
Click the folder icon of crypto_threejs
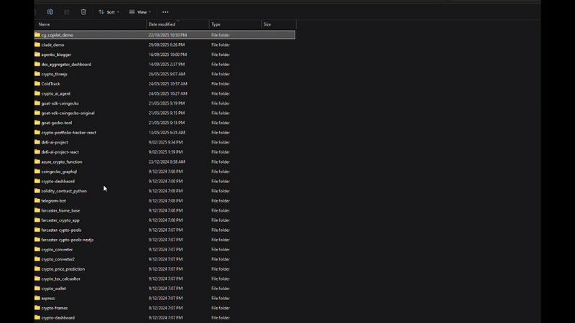pyautogui.click(x=37, y=74)
